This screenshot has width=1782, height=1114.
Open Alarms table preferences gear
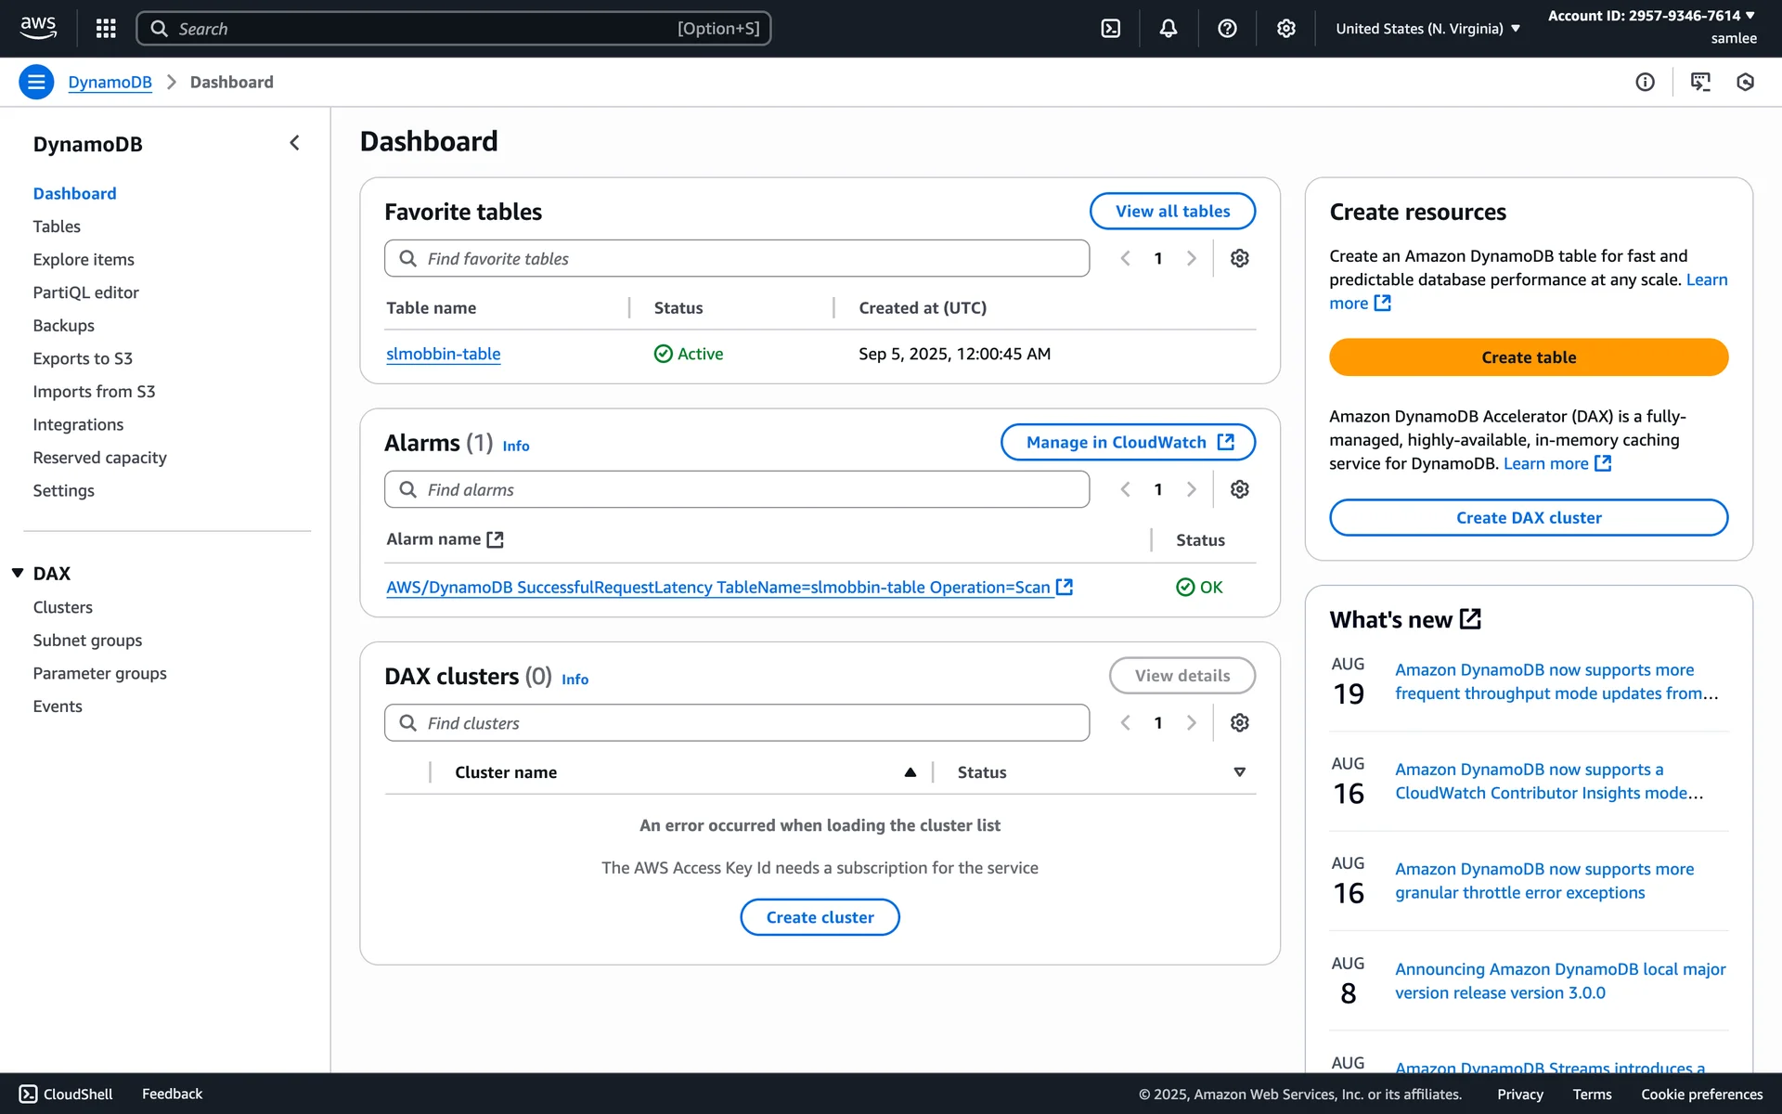pyautogui.click(x=1239, y=489)
